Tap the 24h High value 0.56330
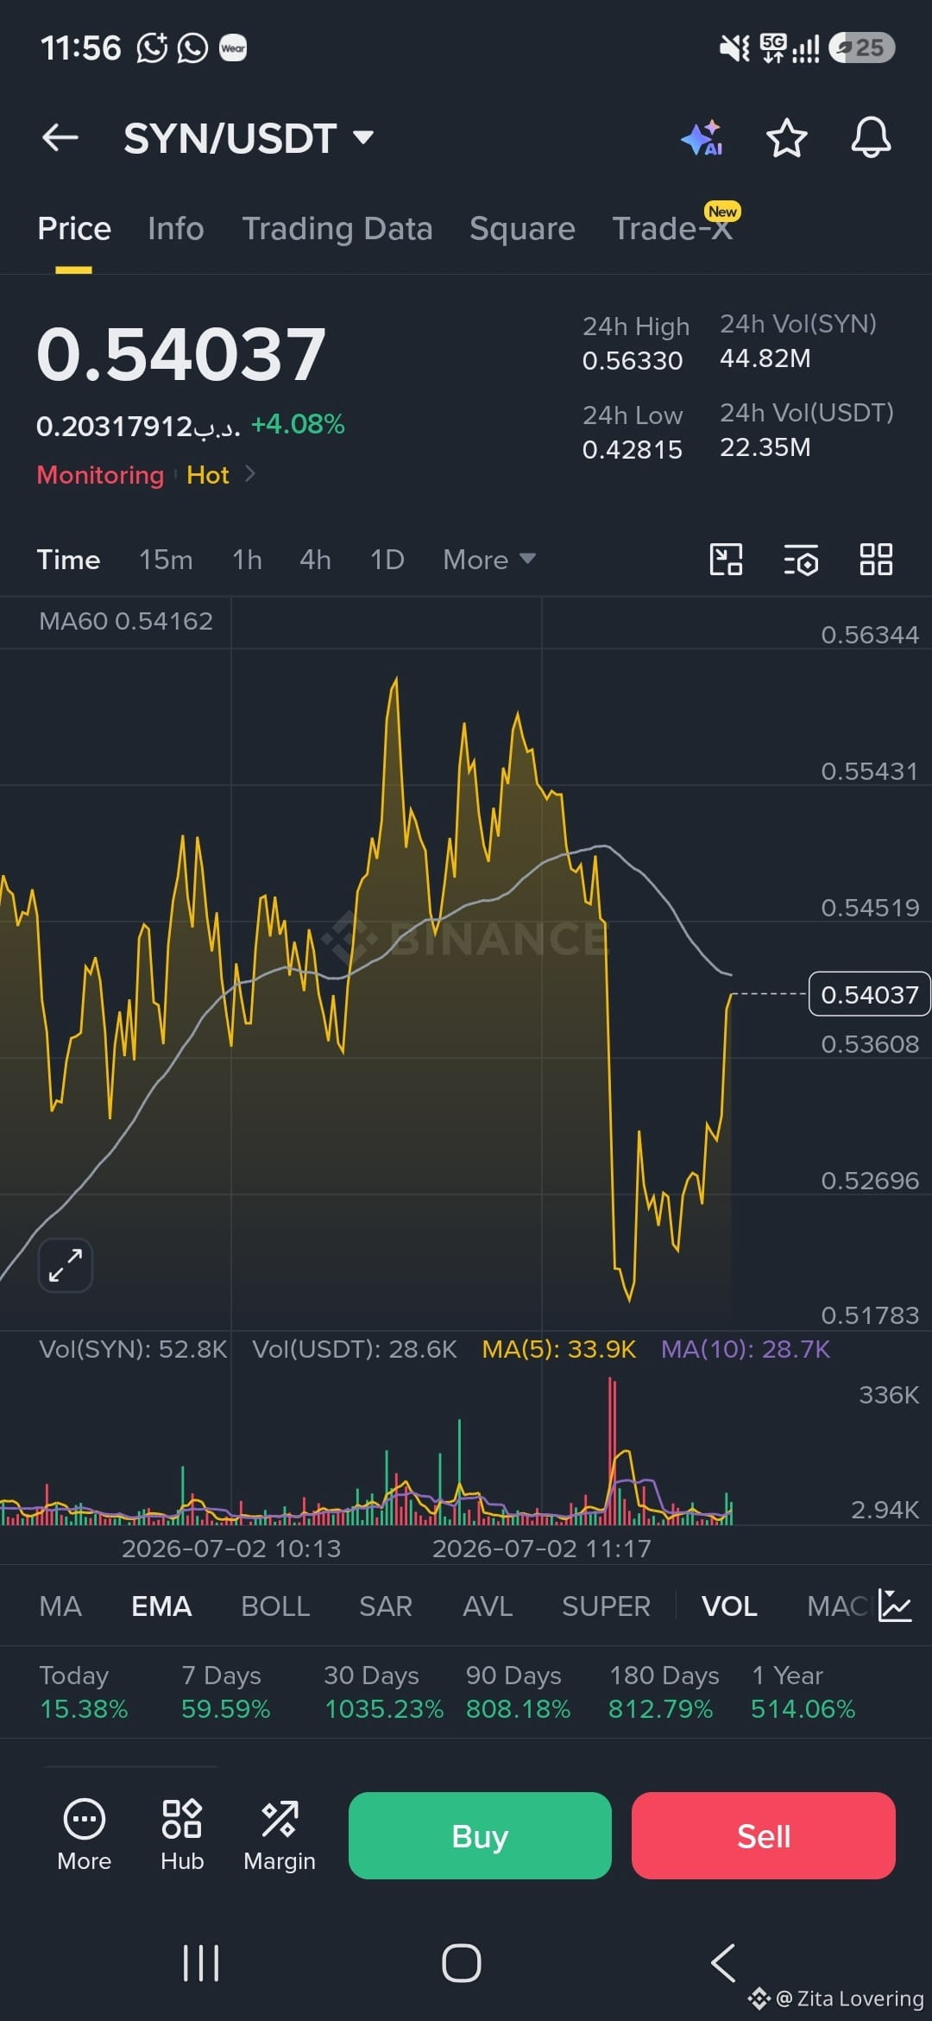Screen dimensions: 932x2021 633,360
